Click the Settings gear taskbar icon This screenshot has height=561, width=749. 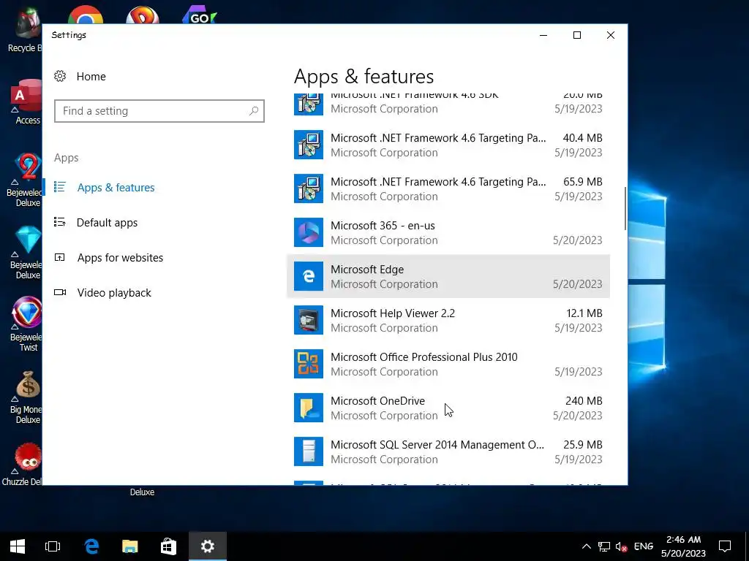point(207,546)
